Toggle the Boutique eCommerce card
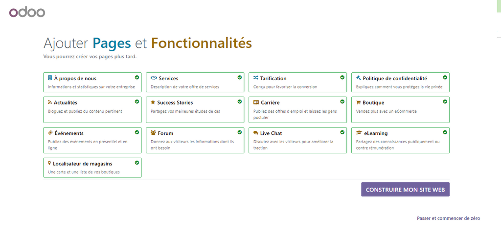This screenshot has height=232, width=501. point(400,109)
